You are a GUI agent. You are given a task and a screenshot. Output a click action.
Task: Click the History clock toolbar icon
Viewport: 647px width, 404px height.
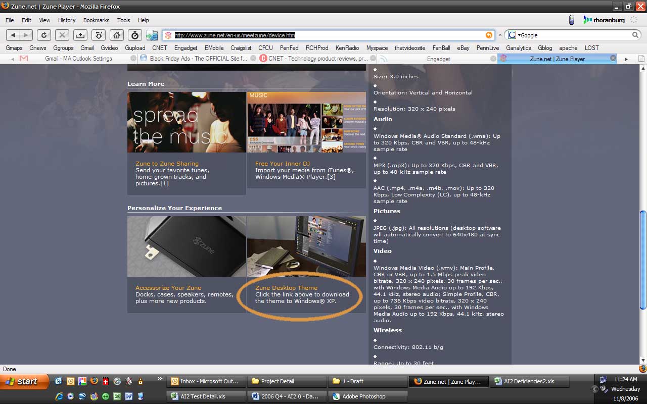click(x=134, y=35)
